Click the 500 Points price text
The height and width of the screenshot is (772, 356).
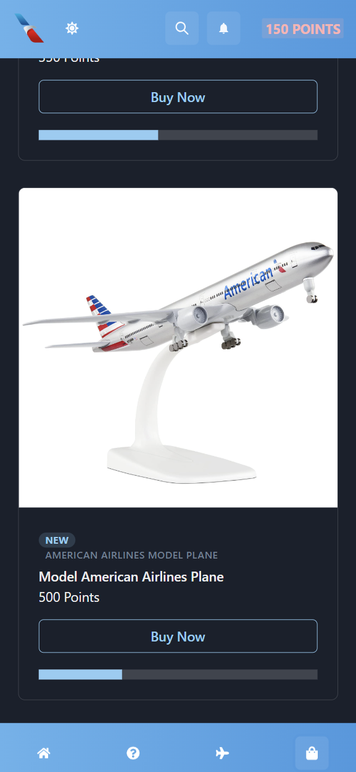69,597
